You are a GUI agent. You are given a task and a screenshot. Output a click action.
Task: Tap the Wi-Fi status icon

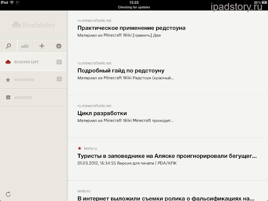12,3
